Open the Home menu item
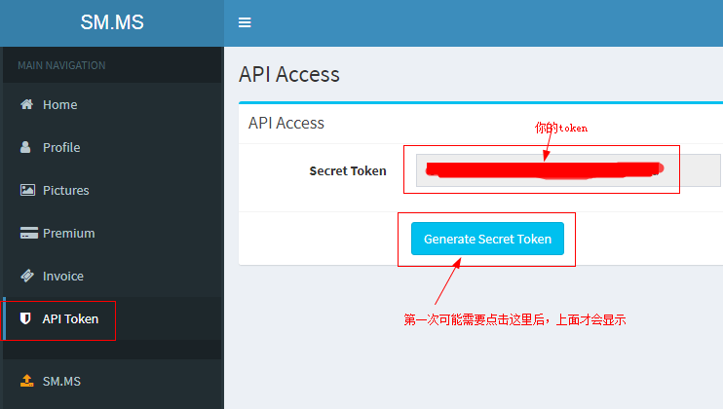Screen dimensions: 723x409 112,104
